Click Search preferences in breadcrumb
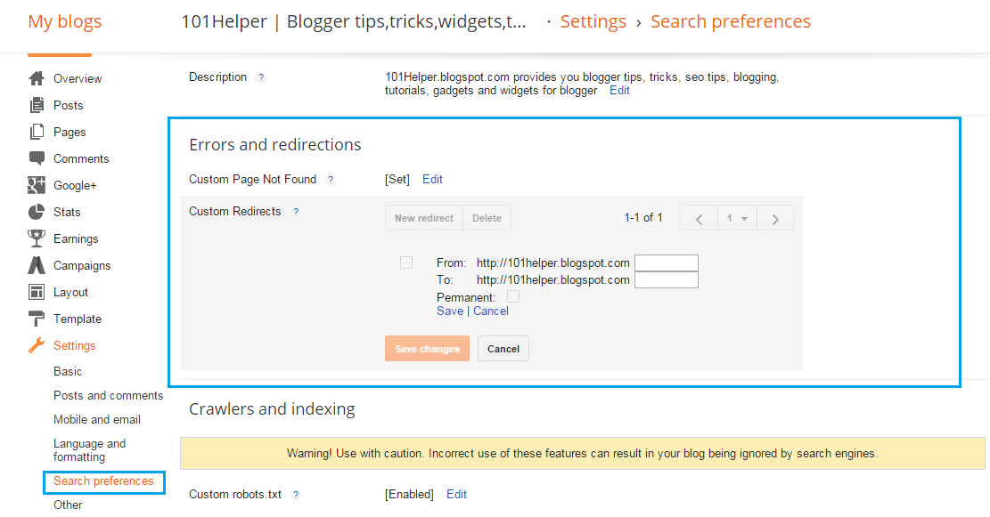The width and height of the screenshot is (990, 517). [731, 21]
